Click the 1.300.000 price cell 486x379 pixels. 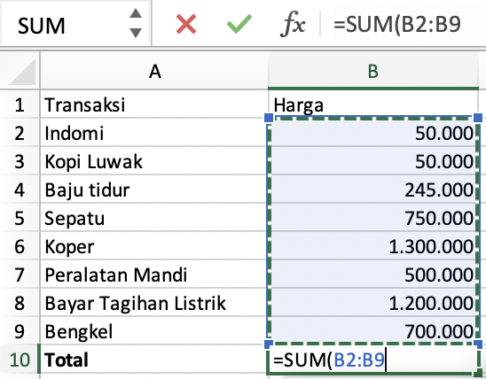tap(373, 246)
